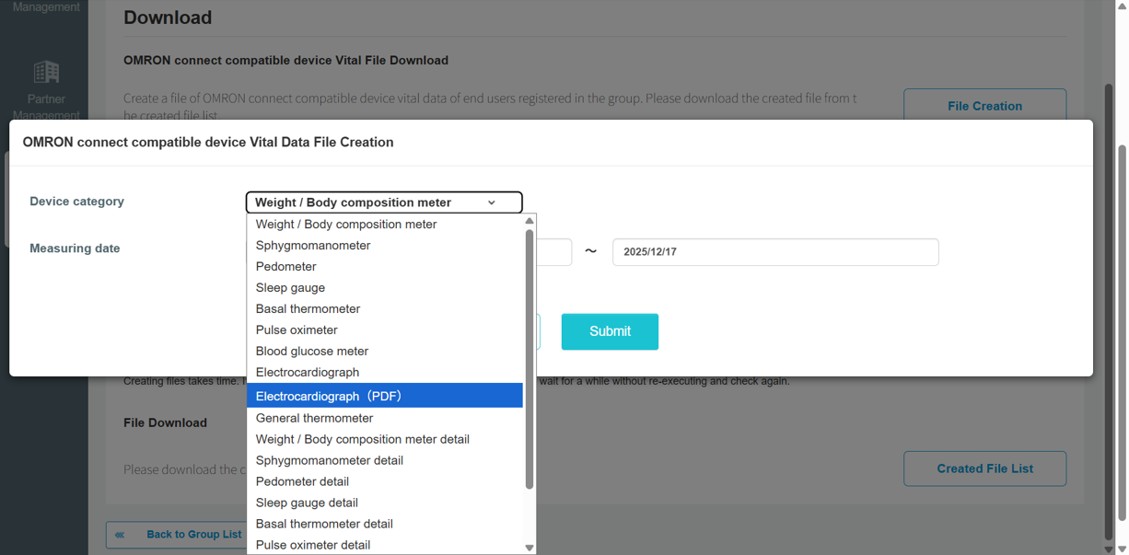Select Blood glucose meter option
This screenshot has width=1129, height=555.
click(x=385, y=352)
